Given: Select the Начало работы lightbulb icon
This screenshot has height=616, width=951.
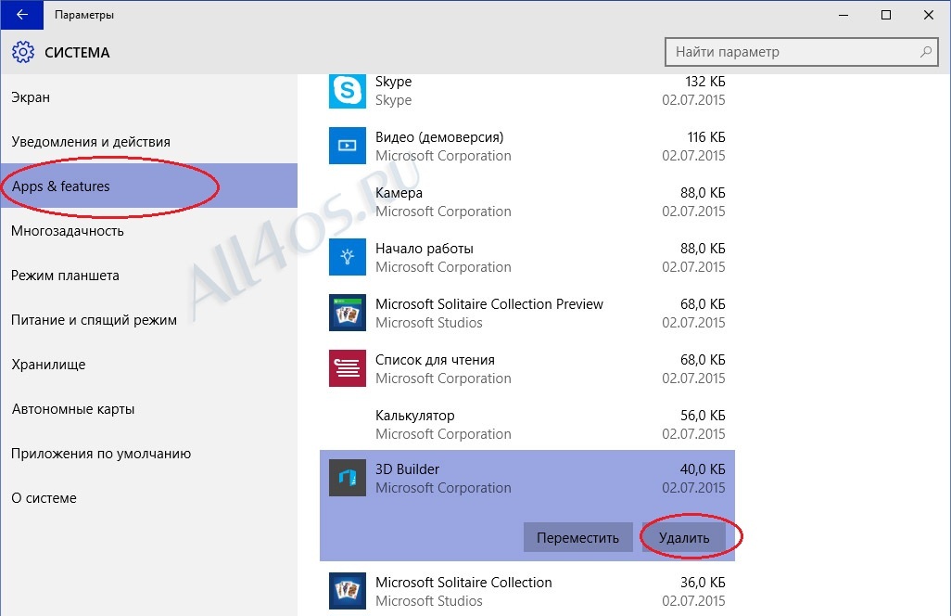Looking at the screenshot, I should [348, 257].
